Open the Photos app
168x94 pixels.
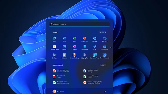64,48
